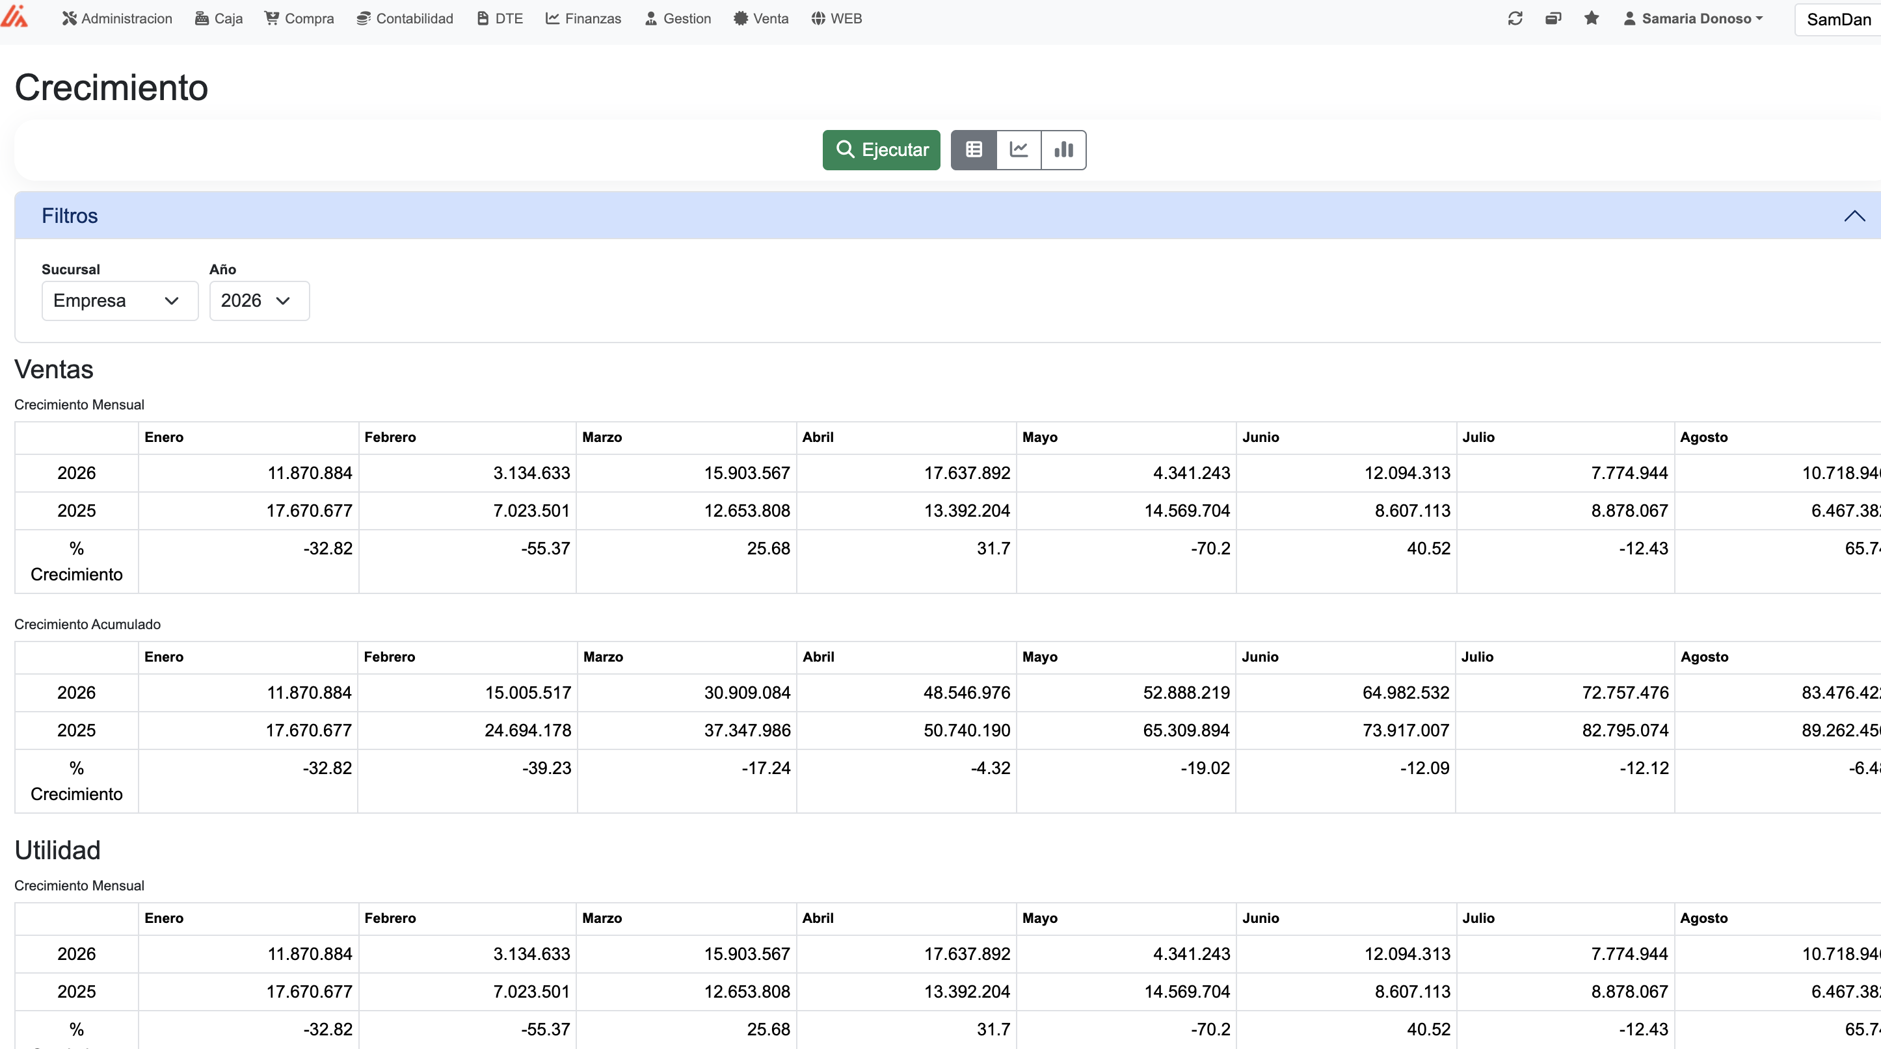Open the Sucursal dropdown showing Empresa
1881x1049 pixels.
click(x=120, y=300)
